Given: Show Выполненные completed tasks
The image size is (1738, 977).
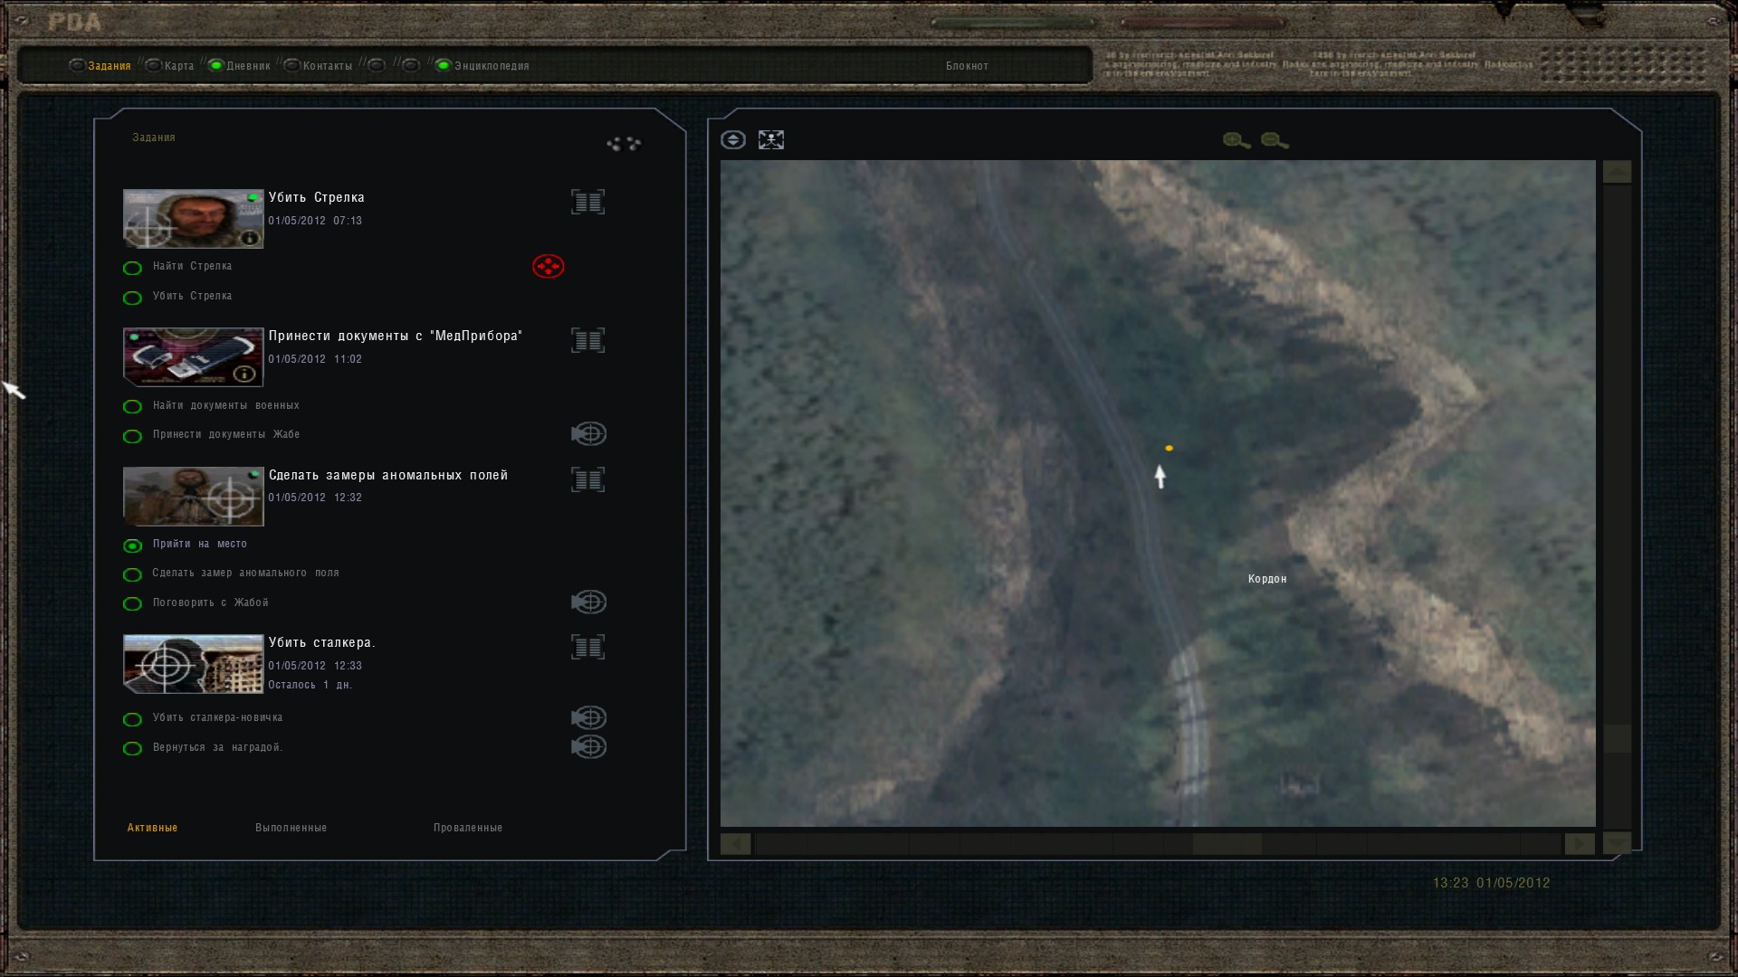Looking at the screenshot, I should click(x=291, y=828).
